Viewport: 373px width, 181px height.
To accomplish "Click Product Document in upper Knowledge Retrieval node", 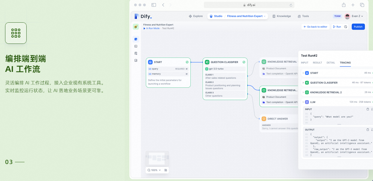I will (276, 69).
